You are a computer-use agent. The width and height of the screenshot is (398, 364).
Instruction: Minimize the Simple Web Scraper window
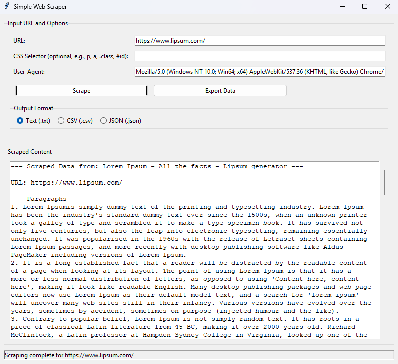click(342, 7)
